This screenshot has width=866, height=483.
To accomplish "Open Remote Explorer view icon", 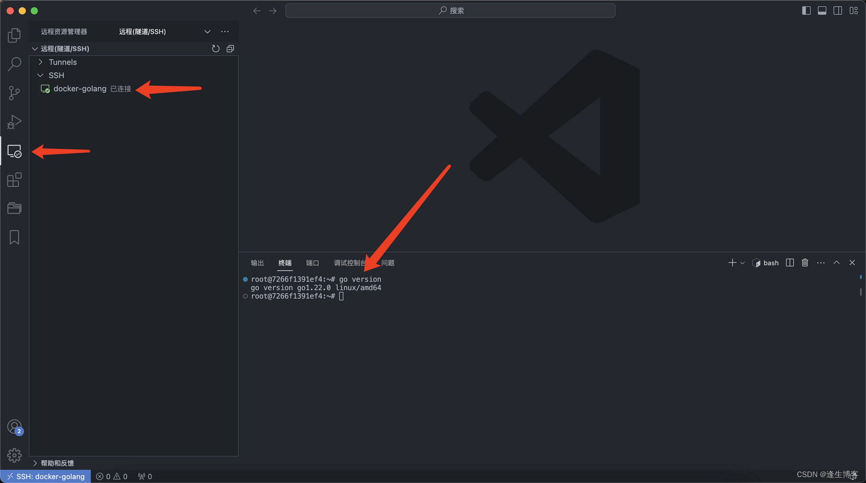I will tap(14, 151).
